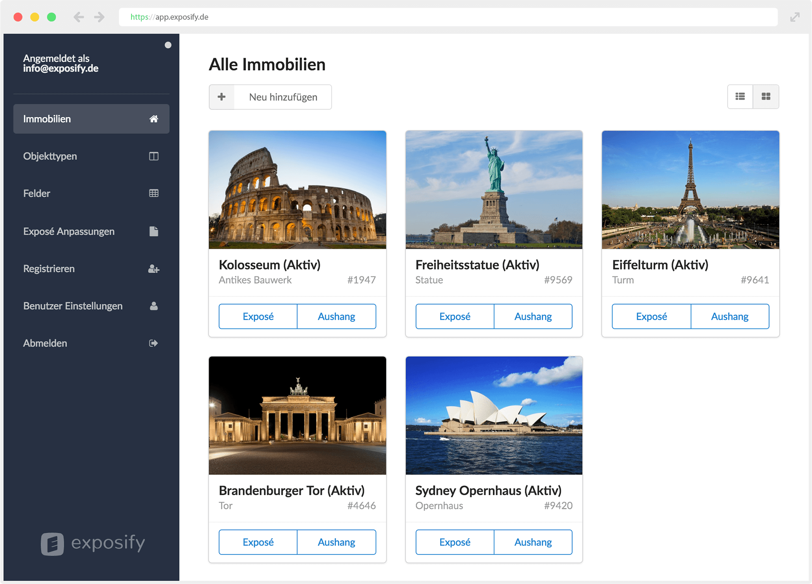Click the Brandenburger Tor photo thumbnail
The height and width of the screenshot is (584, 812).
(298, 416)
